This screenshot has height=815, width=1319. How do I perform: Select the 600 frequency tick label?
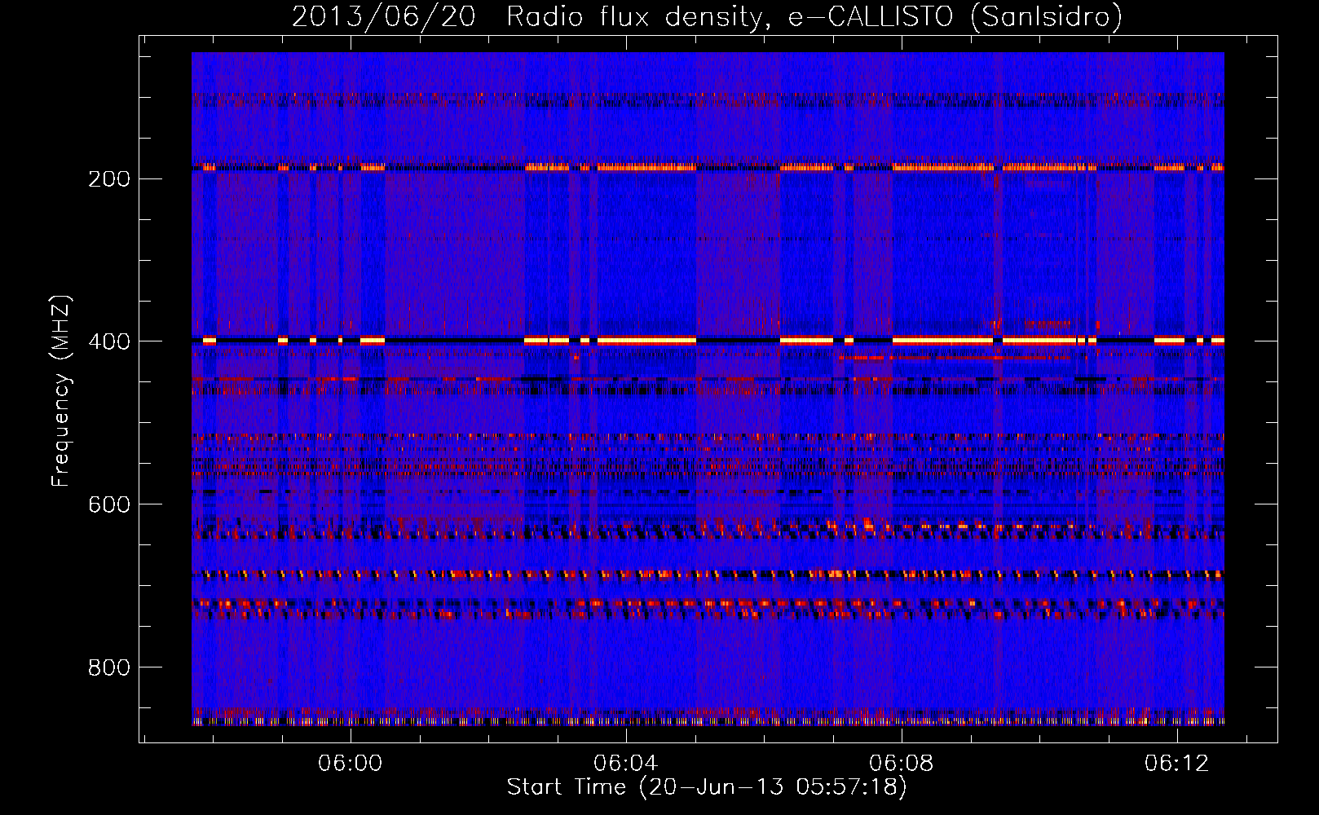click(109, 504)
